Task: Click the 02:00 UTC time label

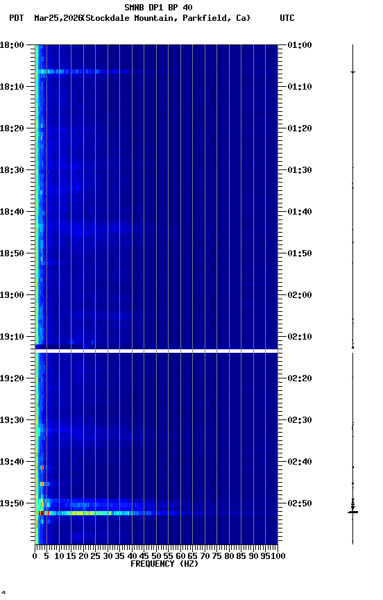Action: [300, 295]
